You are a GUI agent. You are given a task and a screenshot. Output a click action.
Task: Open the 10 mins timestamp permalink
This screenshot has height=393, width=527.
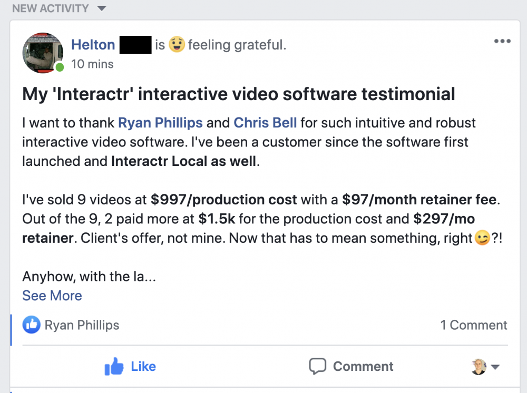(92, 64)
